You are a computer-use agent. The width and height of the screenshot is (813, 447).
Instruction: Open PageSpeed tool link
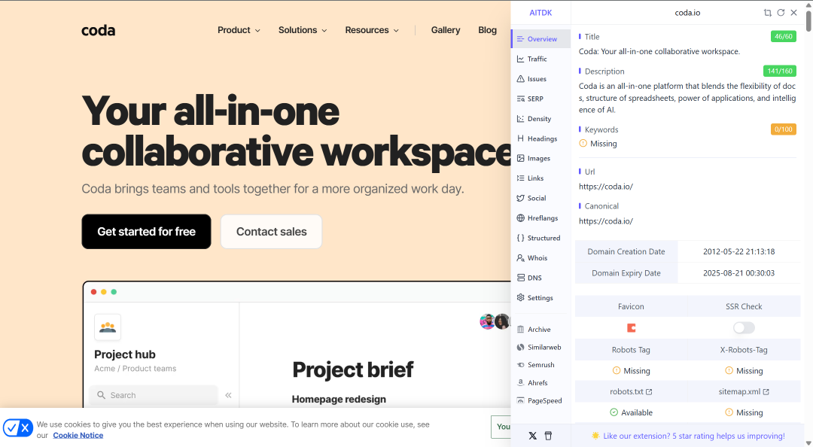click(x=540, y=400)
